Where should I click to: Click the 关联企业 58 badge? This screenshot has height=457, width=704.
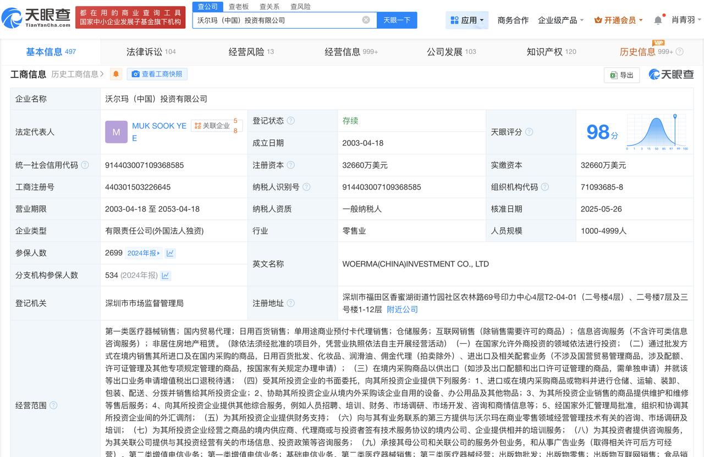(x=217, y=126)
